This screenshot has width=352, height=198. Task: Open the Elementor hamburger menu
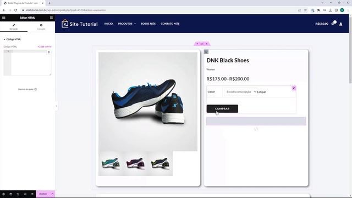point(4,18)
